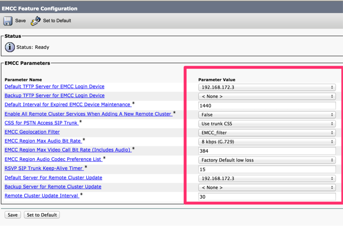Open EMCC Region Max Video Call Bit Rate link

[68, 150]
